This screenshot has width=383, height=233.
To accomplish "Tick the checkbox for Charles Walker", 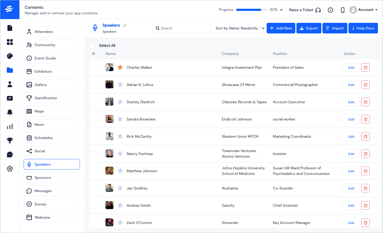I will coord(95,68).
